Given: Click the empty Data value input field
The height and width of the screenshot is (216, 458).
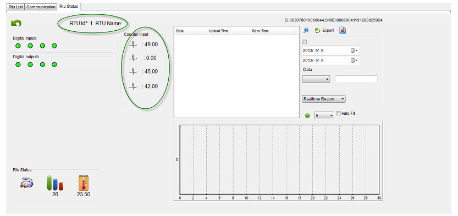Looking at the screenshot, I should [x=356, y=79].
